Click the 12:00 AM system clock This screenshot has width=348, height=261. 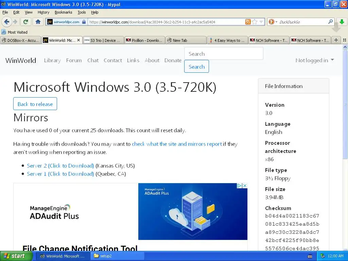(335, 256)
